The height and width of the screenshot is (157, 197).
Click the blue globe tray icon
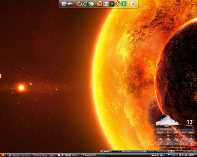(x=169, y=155)
